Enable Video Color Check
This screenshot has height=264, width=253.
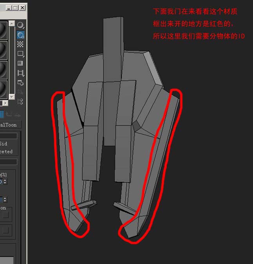pyautogui.click(x=20, y=63)
